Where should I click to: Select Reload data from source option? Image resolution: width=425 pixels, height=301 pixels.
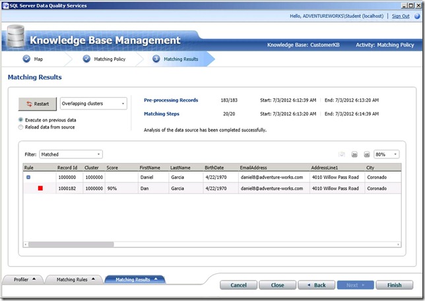click(x=22, y=127)
